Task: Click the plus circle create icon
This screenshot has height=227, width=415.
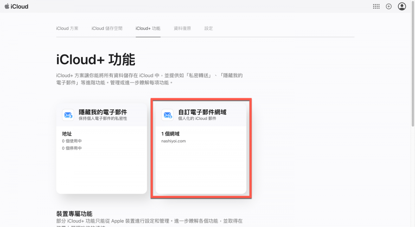Action: [389, 6]
